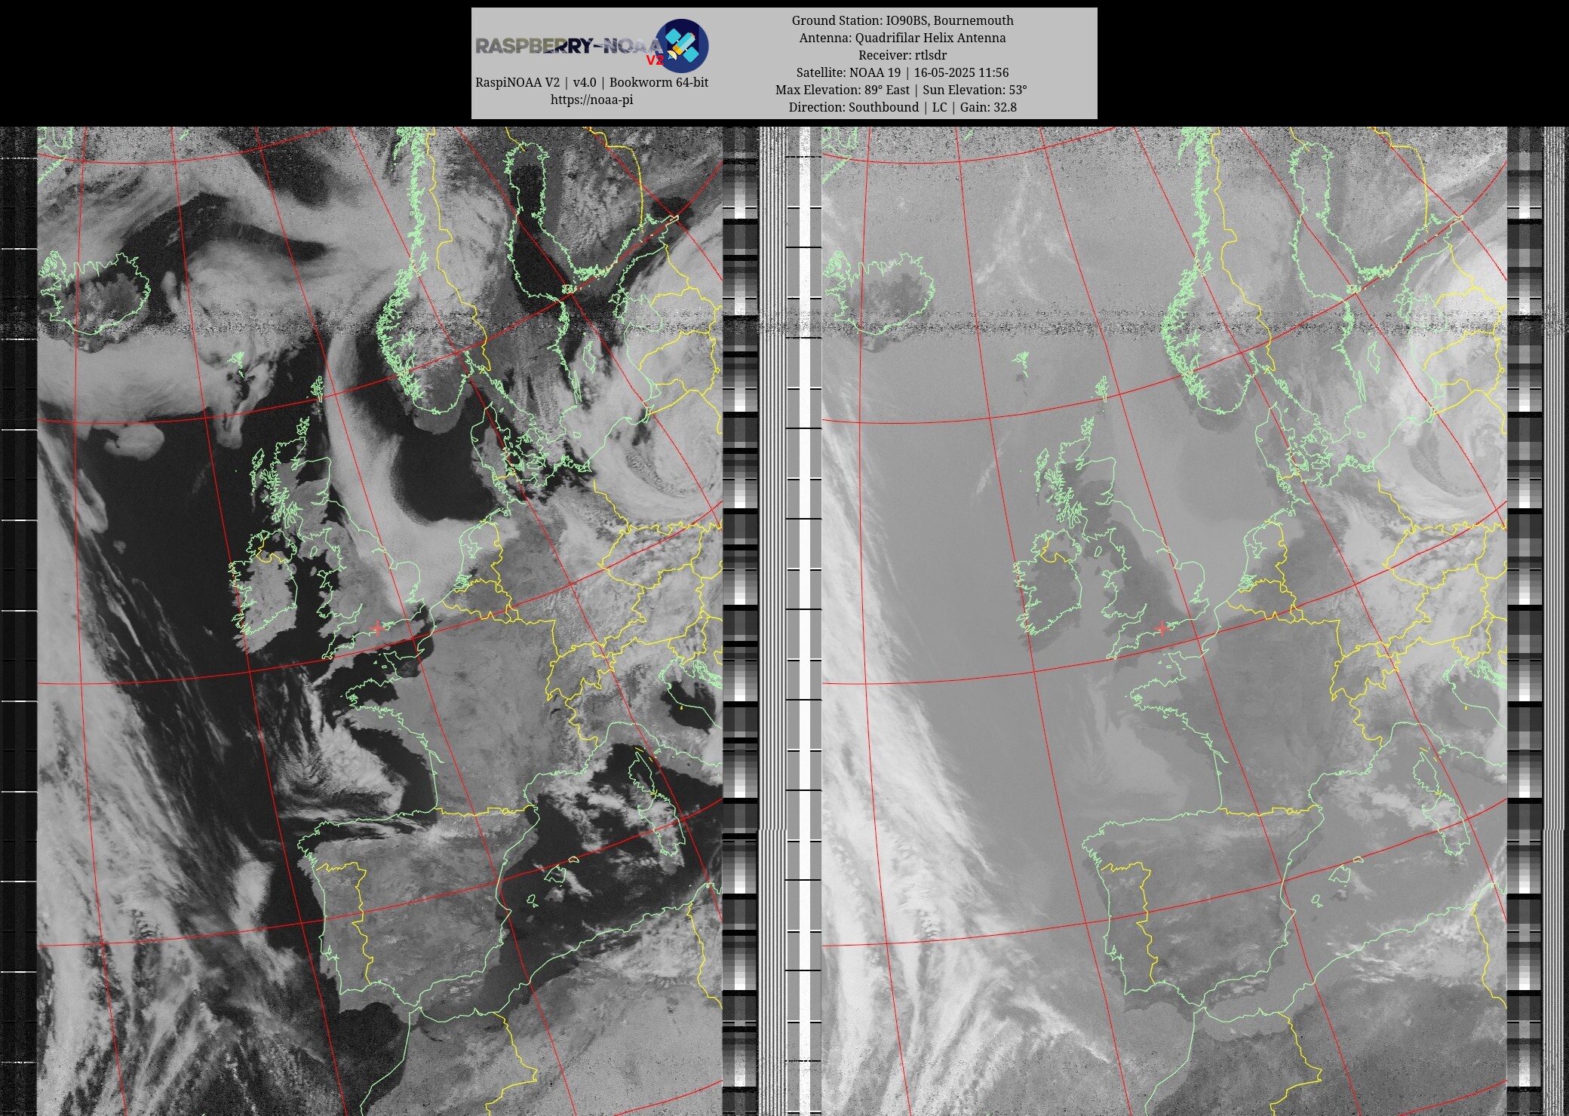Select the 'Receiver: rtlsdr' line
The width and height of the screenshot is (1569, 1116).
coord(902,55)
